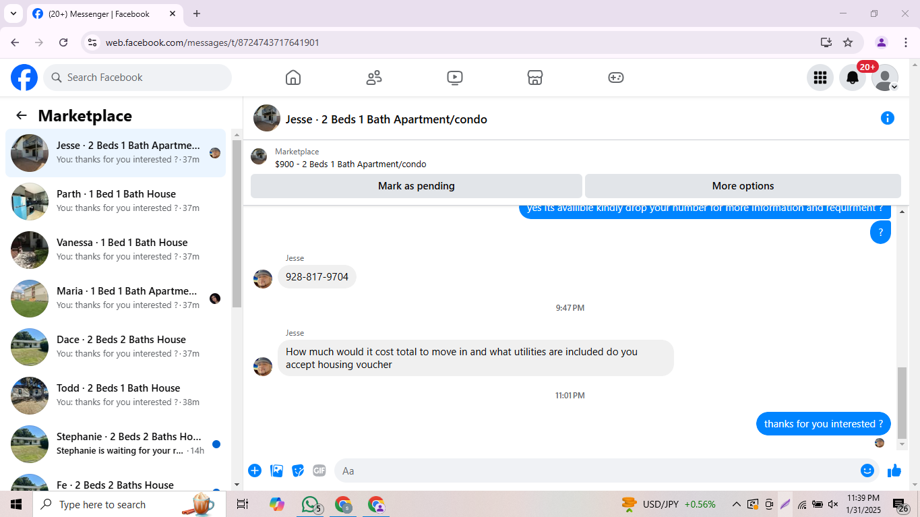Expand the tab search dropdown arrow

[x=13, y=13]
